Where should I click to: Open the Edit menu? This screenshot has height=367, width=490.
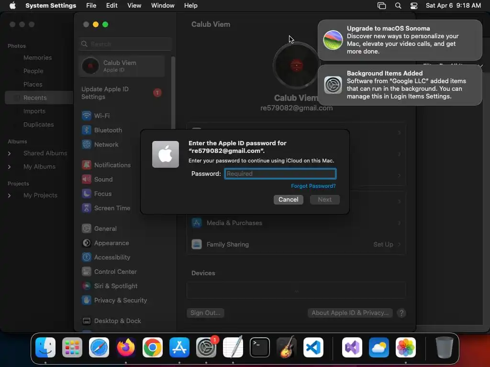[x=111, y=6]
